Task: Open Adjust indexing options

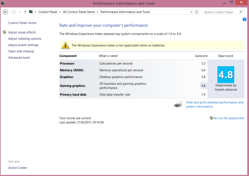Action: 25,38
